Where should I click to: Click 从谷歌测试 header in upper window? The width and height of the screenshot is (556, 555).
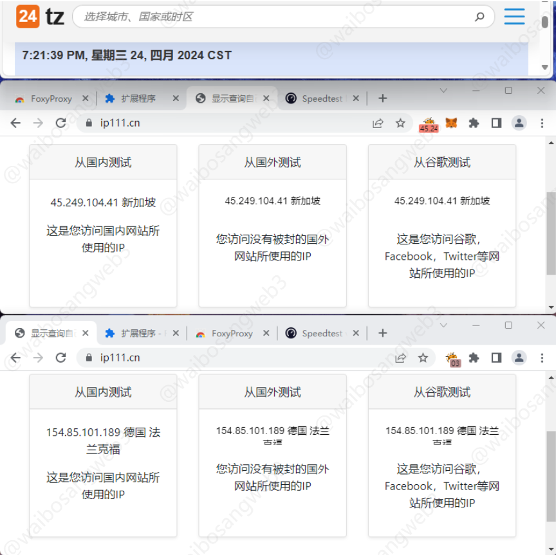442,162
